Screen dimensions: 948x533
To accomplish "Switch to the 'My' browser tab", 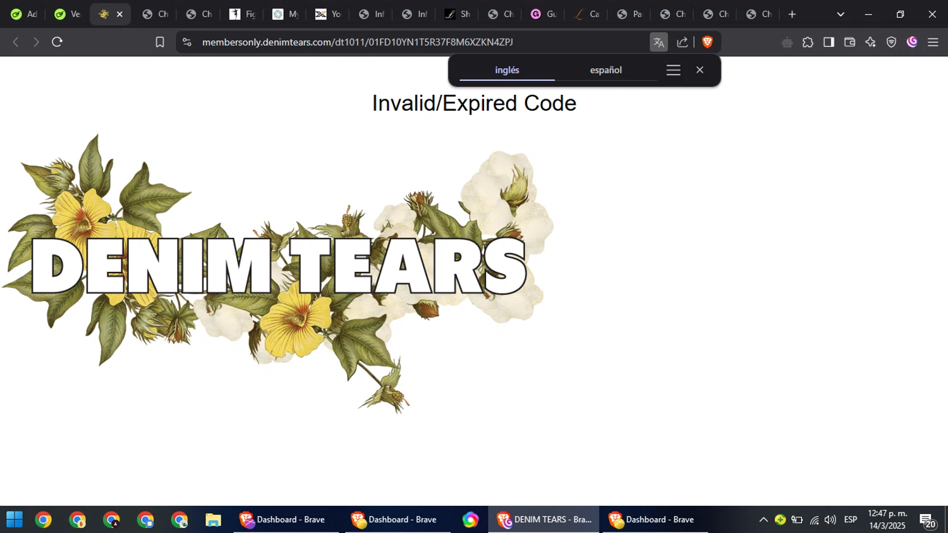I will (286, 14).
